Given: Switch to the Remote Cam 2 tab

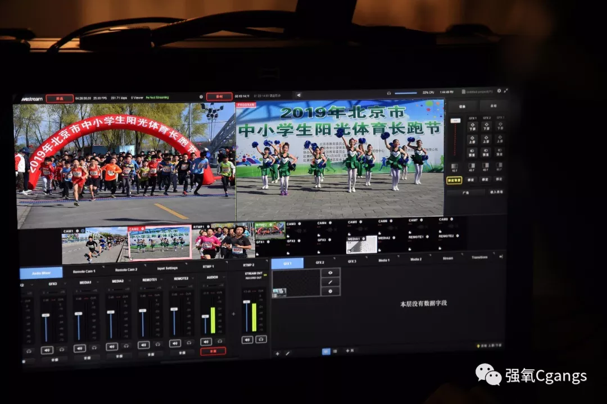Looking at the screenshot, I should point(126,269).
